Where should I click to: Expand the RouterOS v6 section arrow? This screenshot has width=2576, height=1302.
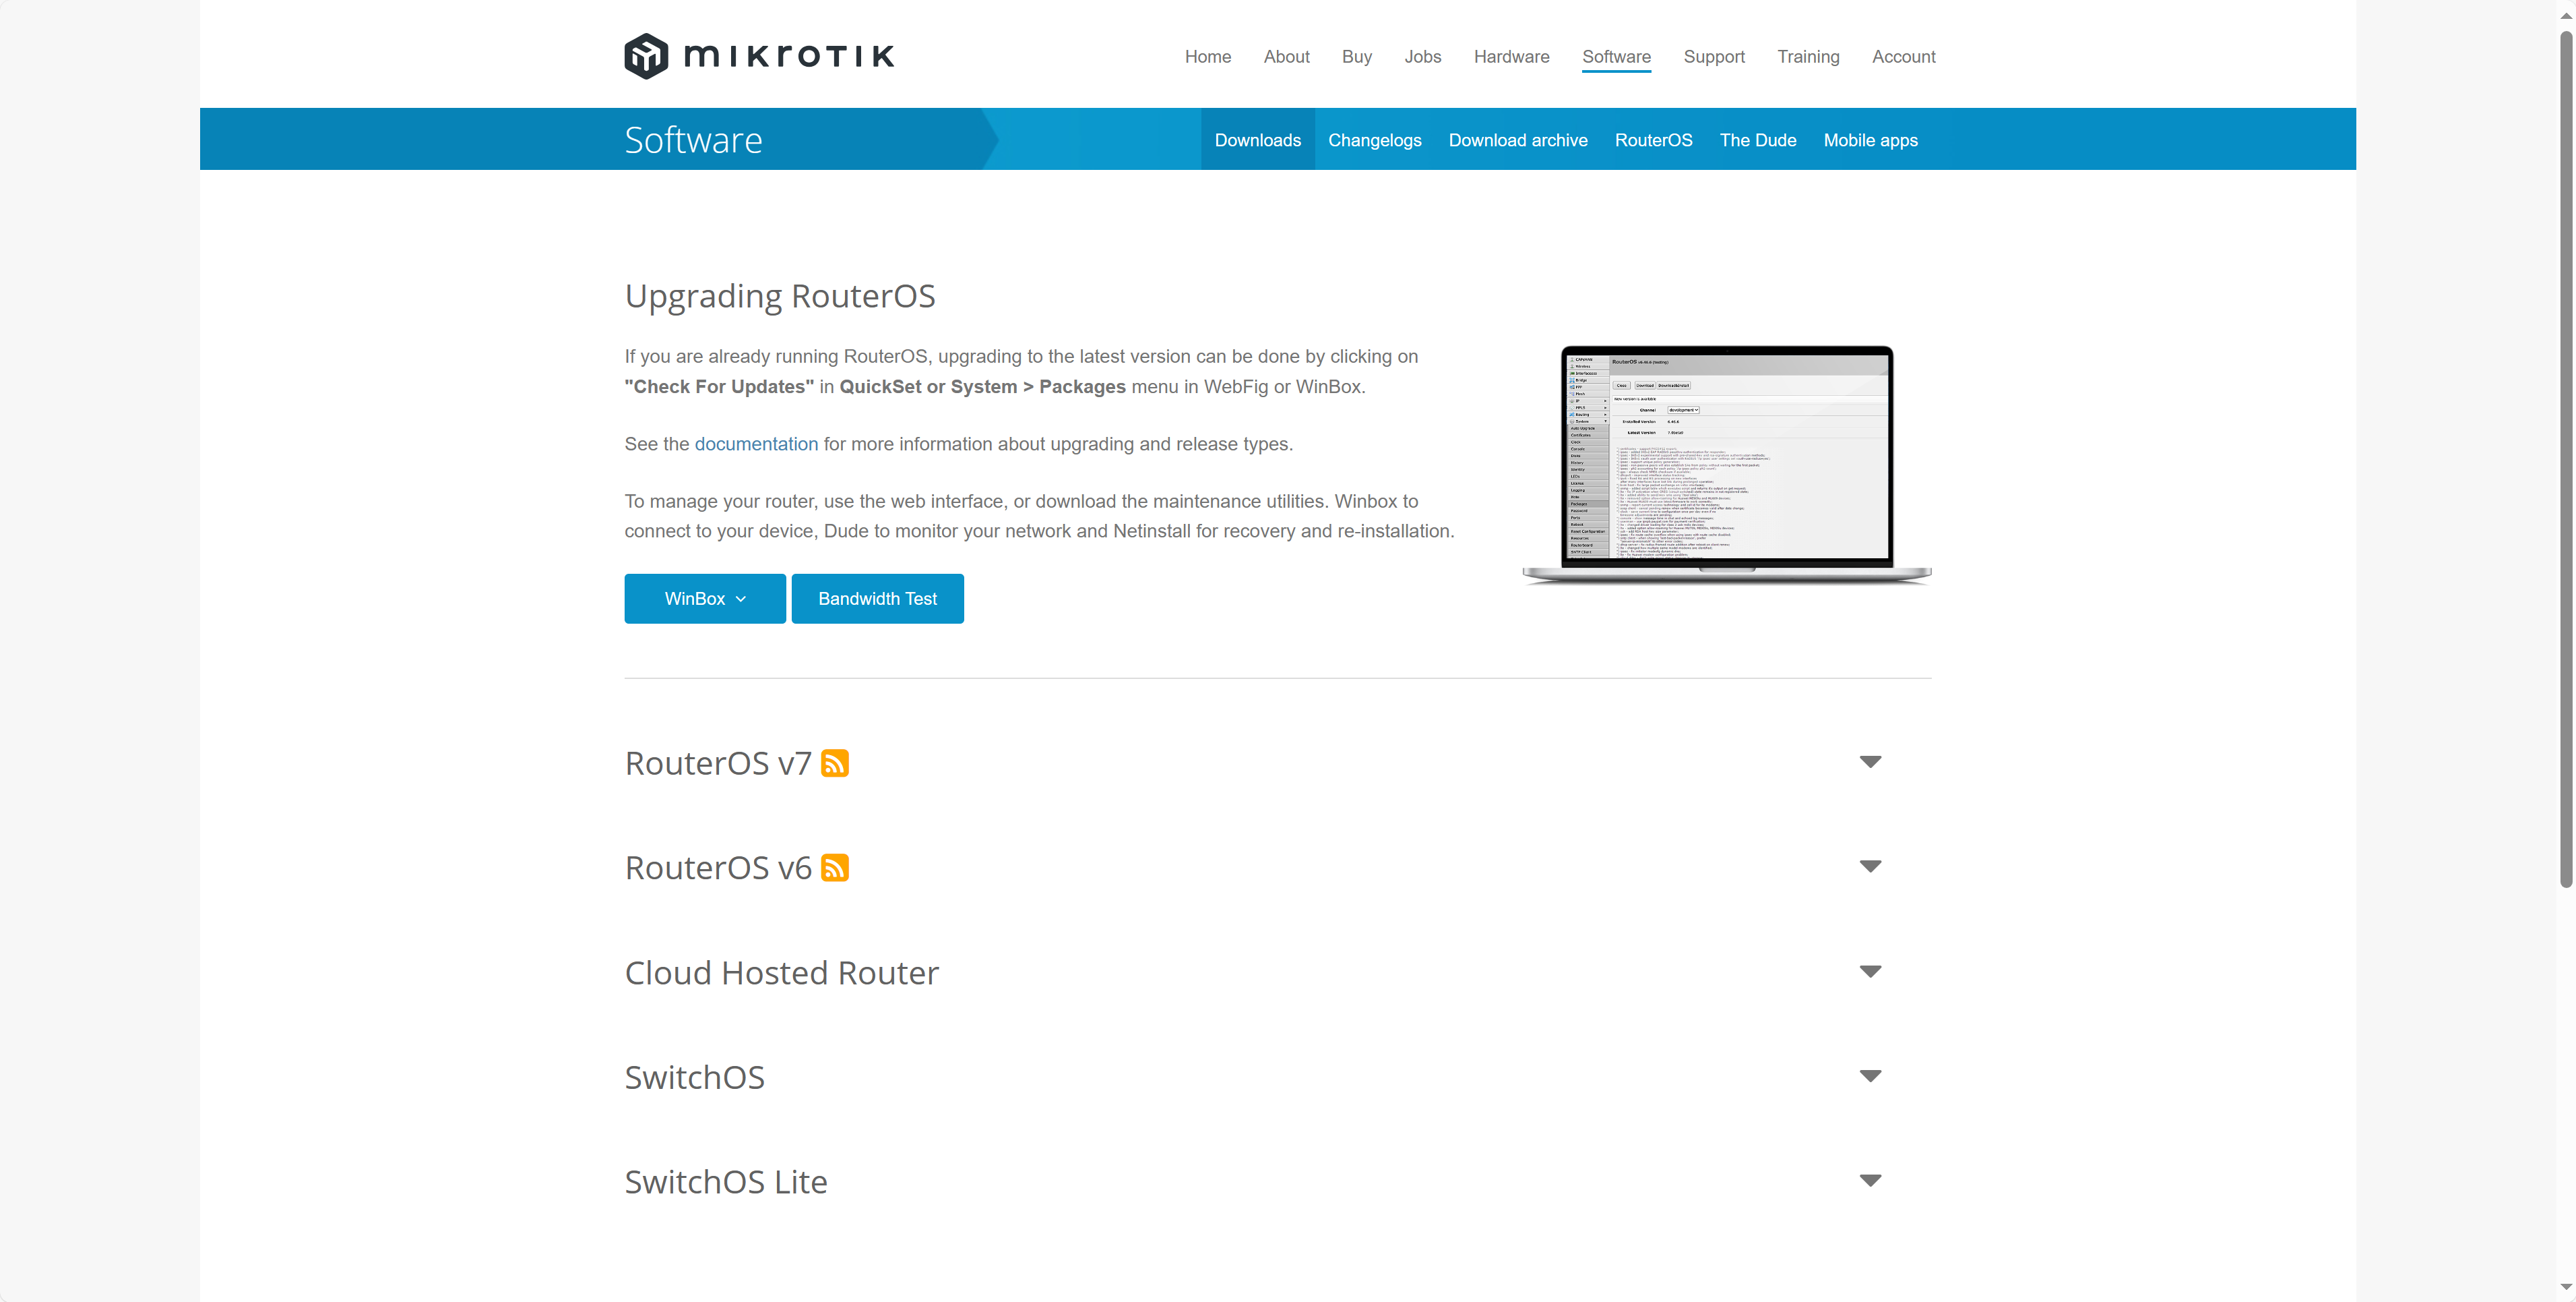point(1870,866)
